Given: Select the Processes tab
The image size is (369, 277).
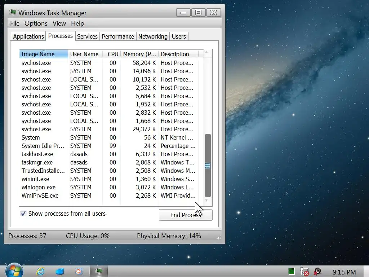Looking at the screenshot, I should point(60,36).
